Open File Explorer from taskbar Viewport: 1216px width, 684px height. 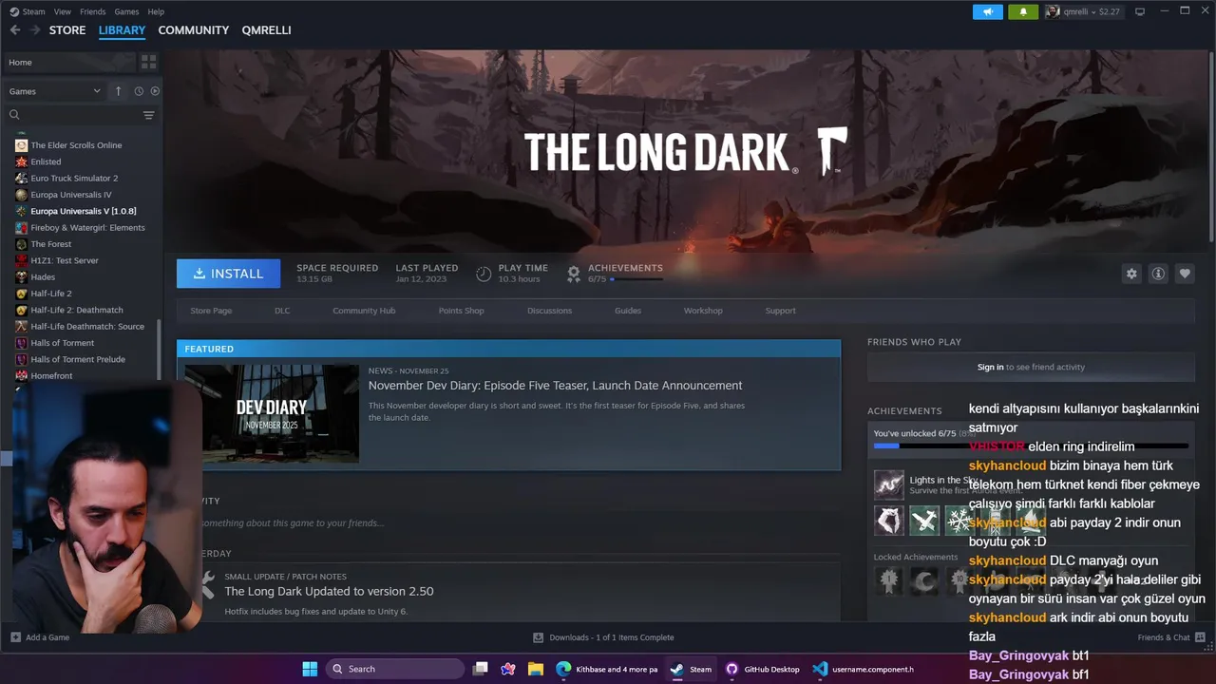(536, 669)
